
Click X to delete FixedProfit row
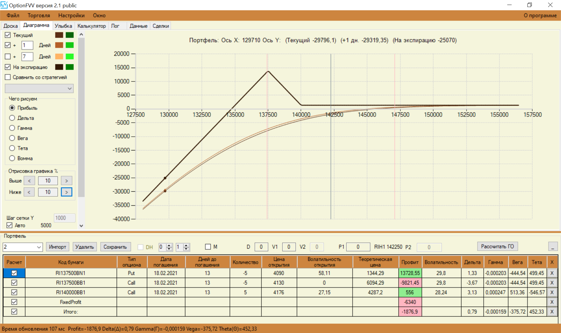(552, 302)
